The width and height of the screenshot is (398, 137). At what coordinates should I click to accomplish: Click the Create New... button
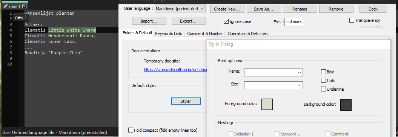click(x=227, y=9)
